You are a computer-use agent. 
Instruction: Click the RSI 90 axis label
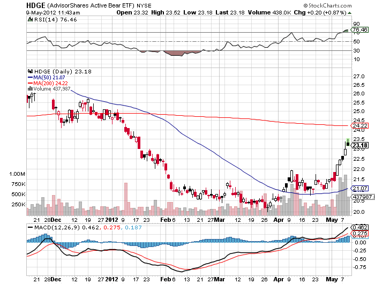(x=356, y=24)
